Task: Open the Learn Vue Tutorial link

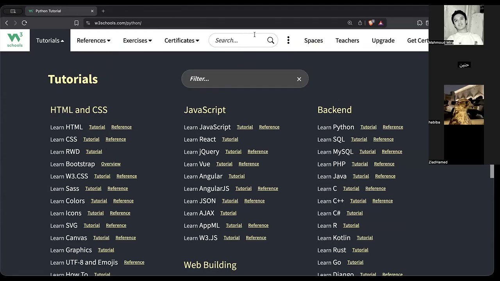Action: click(x=224, y=164)
